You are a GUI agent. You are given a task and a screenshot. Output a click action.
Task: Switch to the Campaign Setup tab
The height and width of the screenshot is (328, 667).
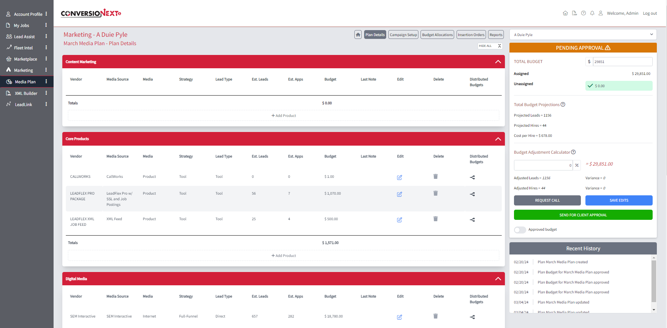(403, 35)
